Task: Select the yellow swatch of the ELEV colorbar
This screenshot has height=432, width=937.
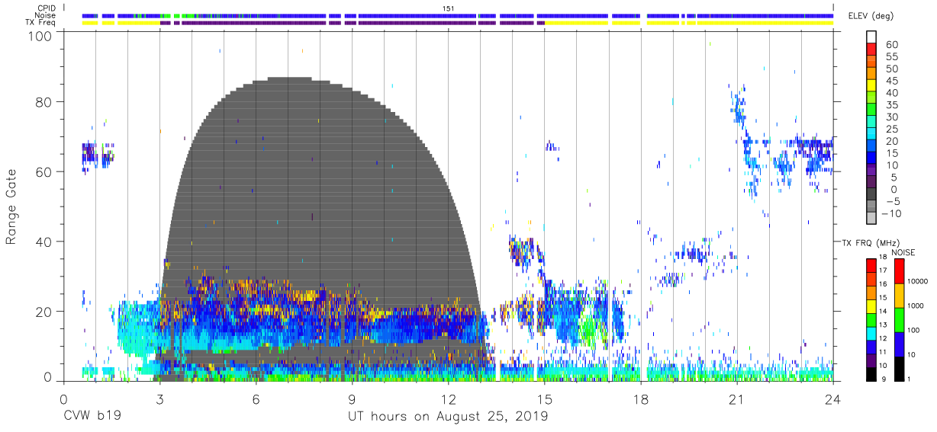Action: [870, 86]
